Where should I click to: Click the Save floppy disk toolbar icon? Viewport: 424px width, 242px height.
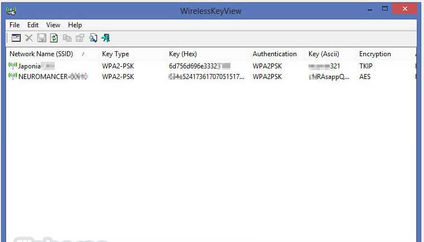point(41,38)
